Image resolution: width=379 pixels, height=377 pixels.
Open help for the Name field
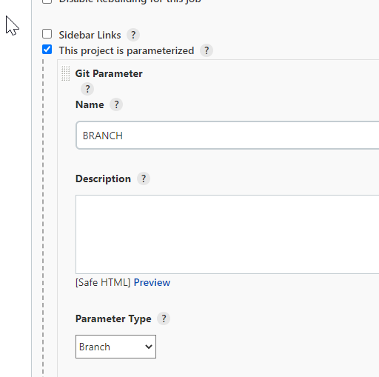(x=116, y=104)
